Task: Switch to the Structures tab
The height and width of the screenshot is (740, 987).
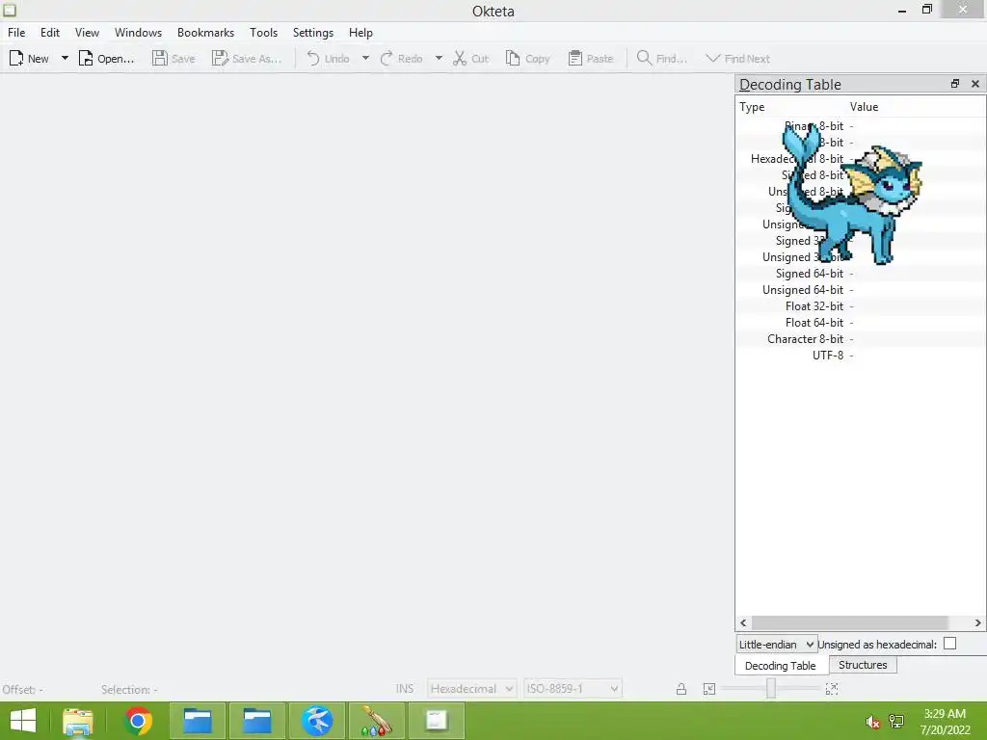Action: (863, 665)
